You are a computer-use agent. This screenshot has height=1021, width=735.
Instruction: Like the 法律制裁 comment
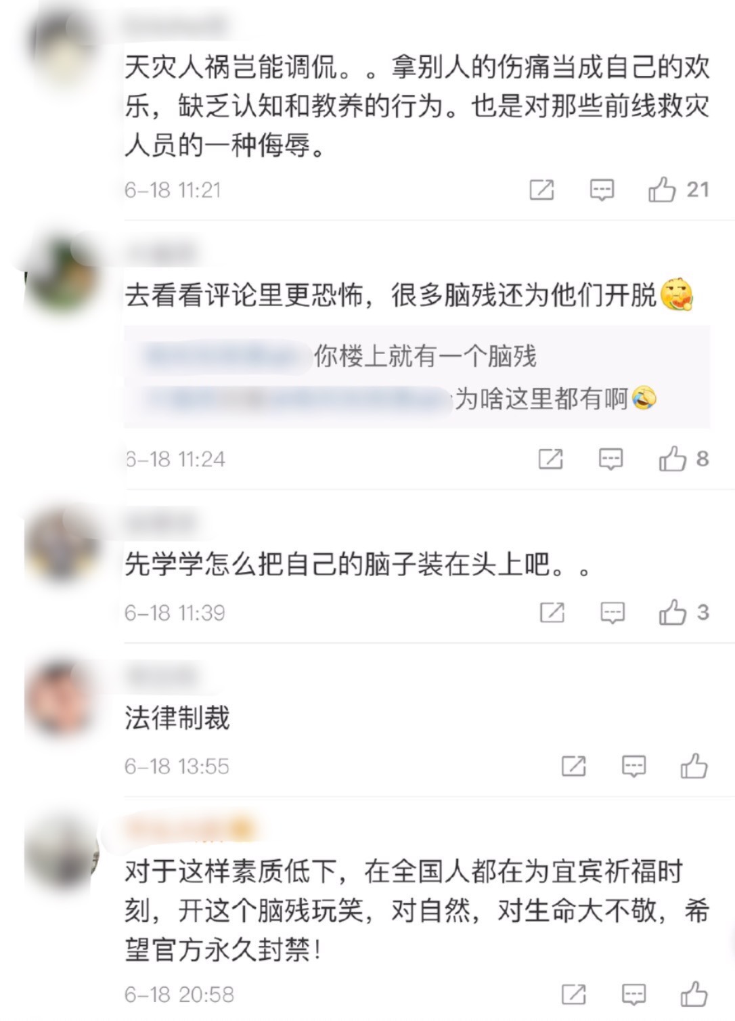click(x=694, y=766)
